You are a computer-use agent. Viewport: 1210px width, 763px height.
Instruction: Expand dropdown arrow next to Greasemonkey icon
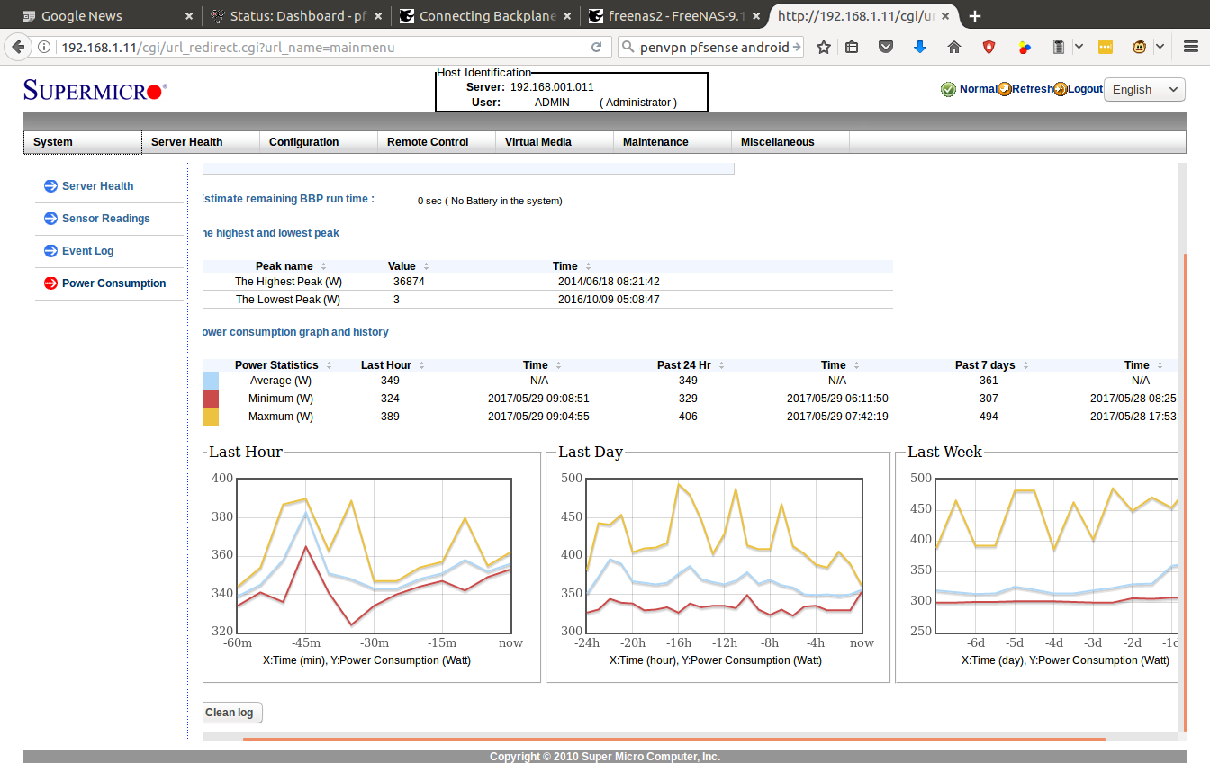coord(1160,48)
